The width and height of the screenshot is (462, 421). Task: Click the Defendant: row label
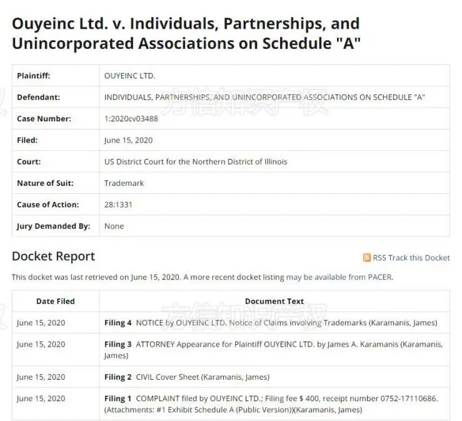(x=38, y=98)
